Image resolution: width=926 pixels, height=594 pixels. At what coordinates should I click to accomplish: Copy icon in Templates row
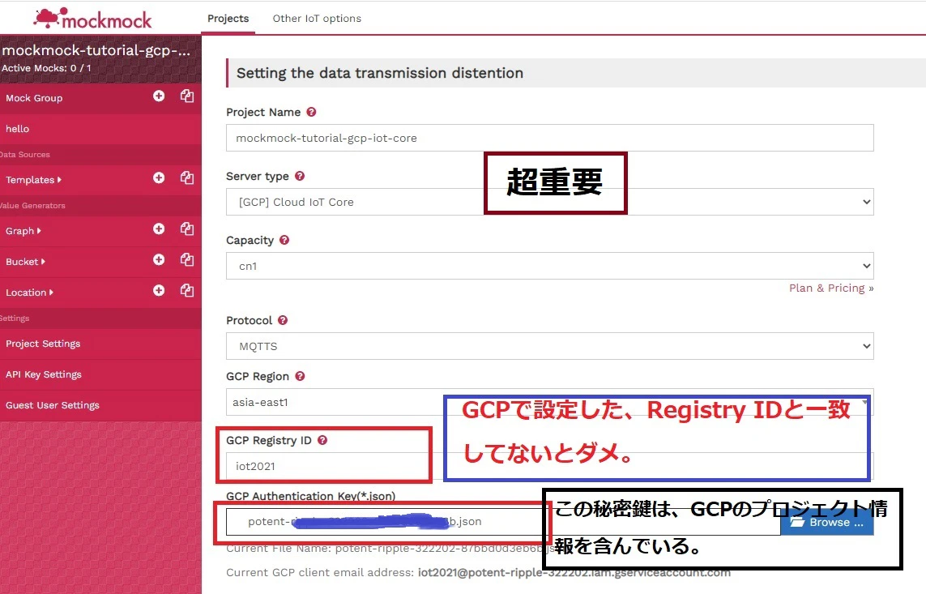[x=187, y=177]
